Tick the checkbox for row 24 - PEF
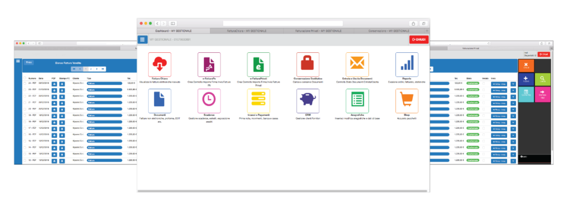This screenshot has height=200, width=570. click(x=24, y=83)
